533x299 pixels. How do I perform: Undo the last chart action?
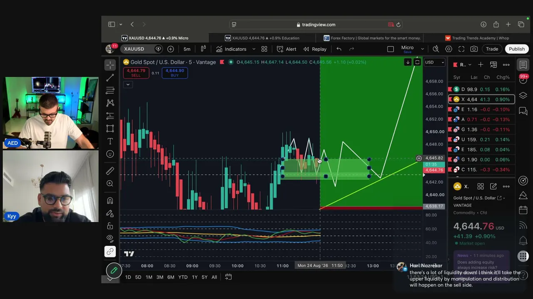[x=339, y=49]
